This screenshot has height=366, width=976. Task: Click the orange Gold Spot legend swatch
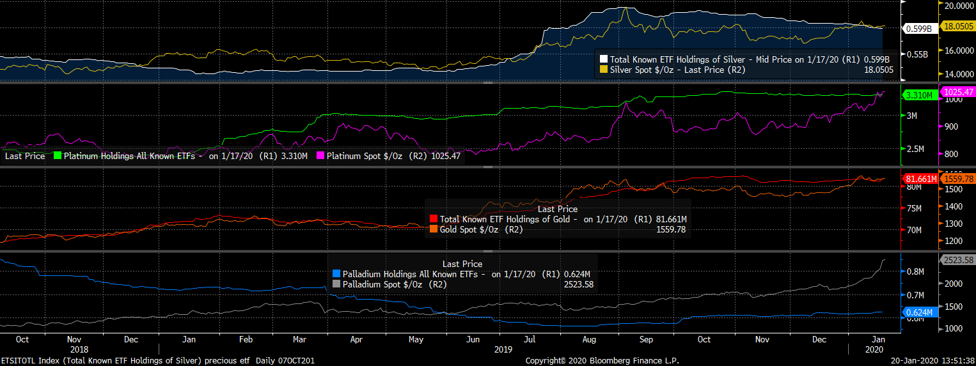click(x=434, y=229)
